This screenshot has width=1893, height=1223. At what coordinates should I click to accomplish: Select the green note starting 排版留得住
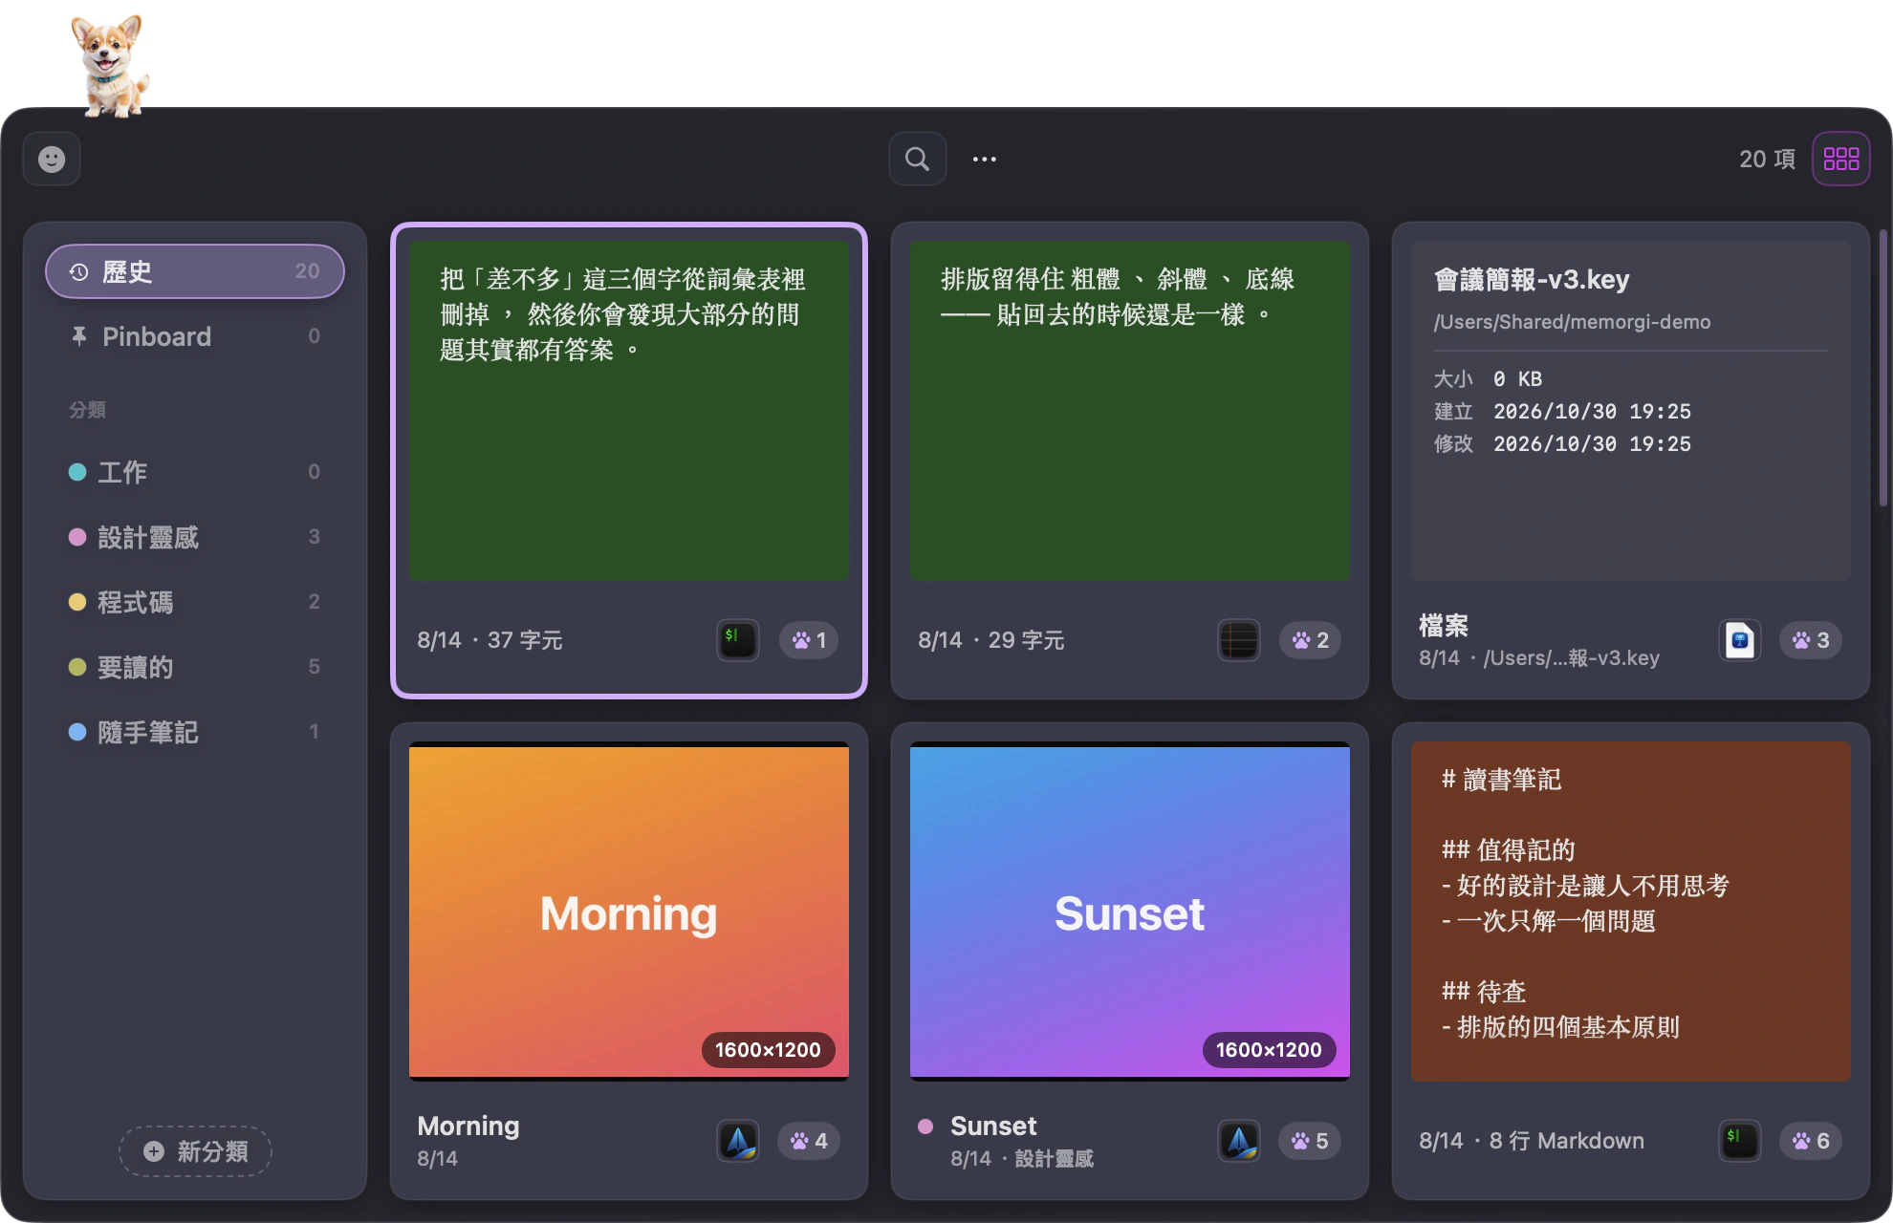coord(1130,411)
